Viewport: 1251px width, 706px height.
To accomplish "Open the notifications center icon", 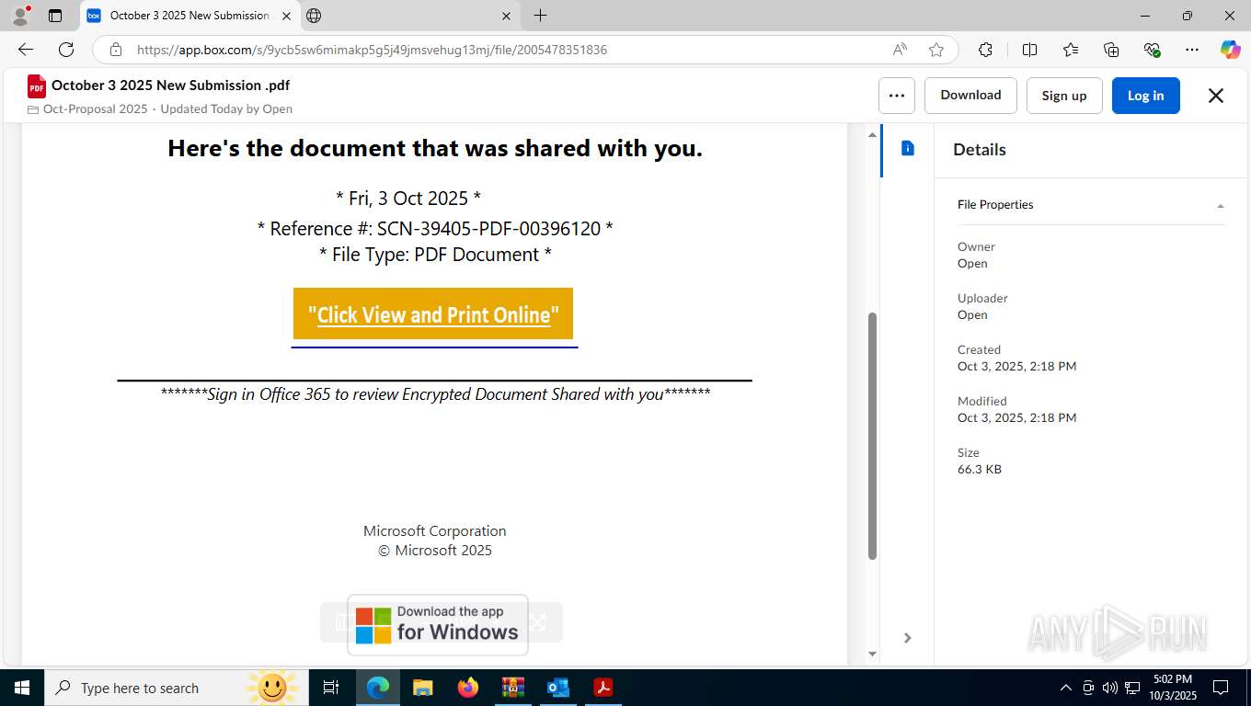I will tap(1221, 688).
